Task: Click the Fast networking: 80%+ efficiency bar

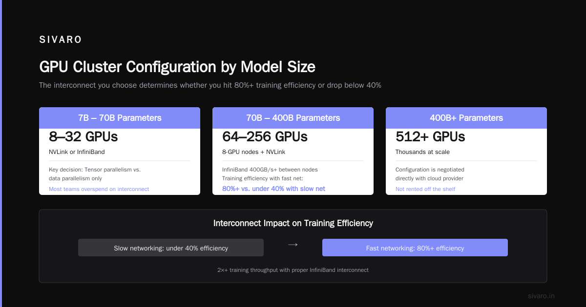Action: click(x=415, y=248)
